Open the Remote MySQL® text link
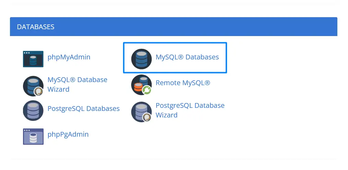Viewport: 348px width, 170px height. (183, 83)
